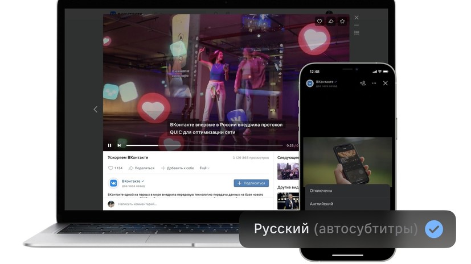The height and width of the screenshot is (264, 471).
Task: Open ВКонтакте channel name link on laptop
Action: (131, 181)
